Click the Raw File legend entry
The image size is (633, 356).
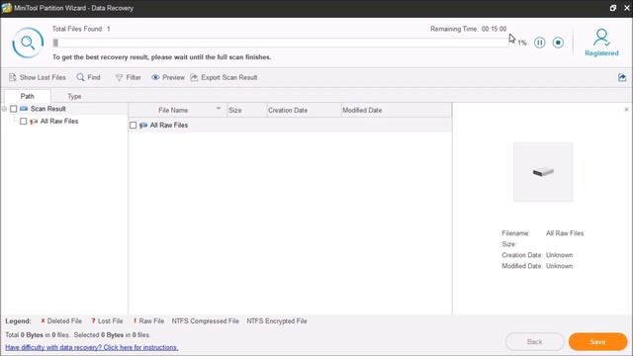[148, 320]
